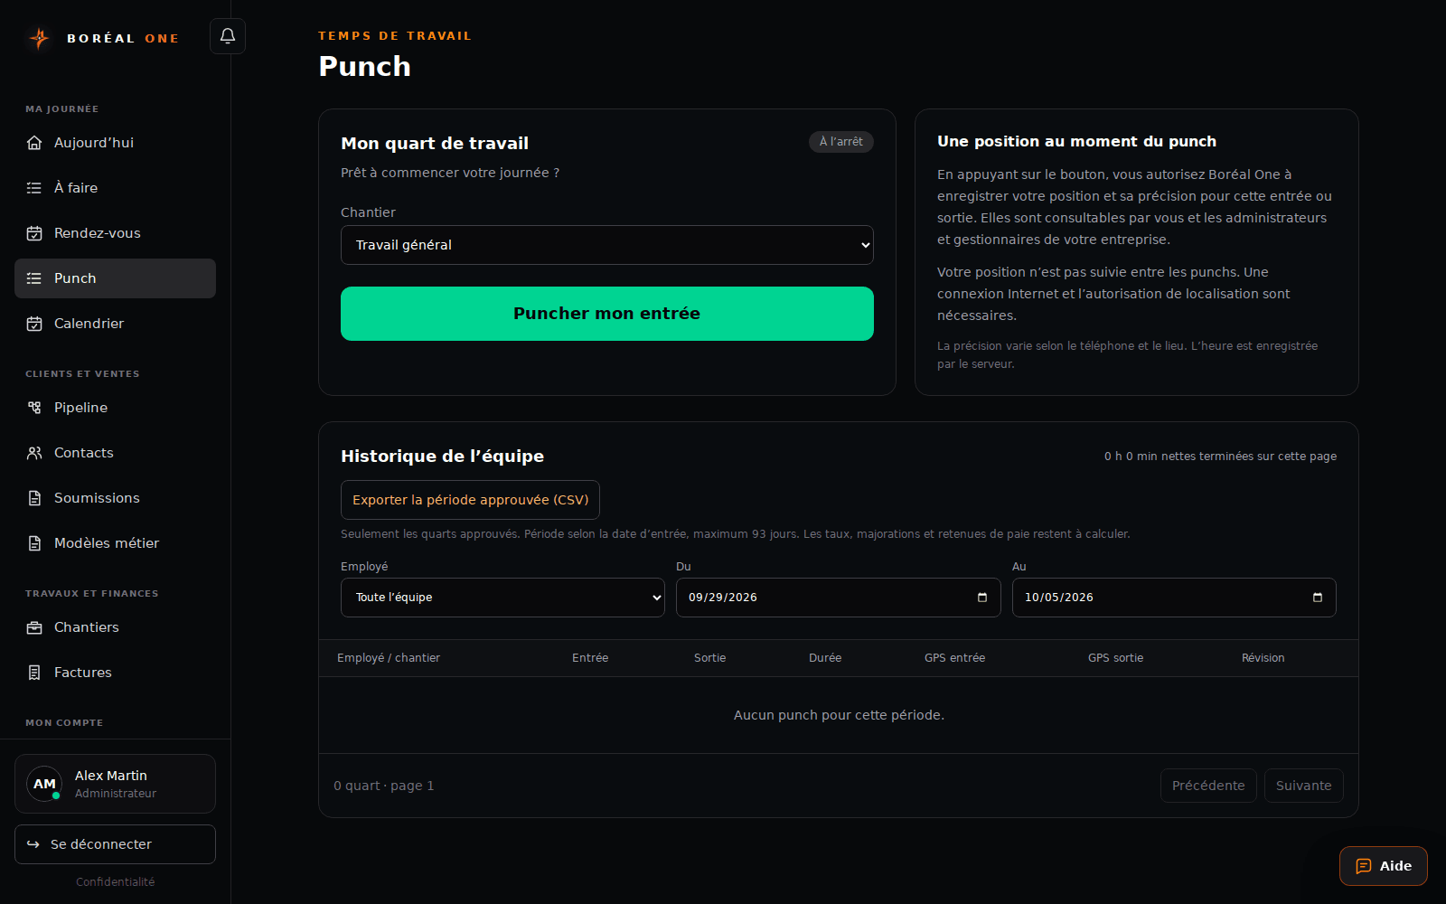Click the AM avatar of Alex Martin
Viewport: 1446px width, 904px height.
[x=44, y=784]
